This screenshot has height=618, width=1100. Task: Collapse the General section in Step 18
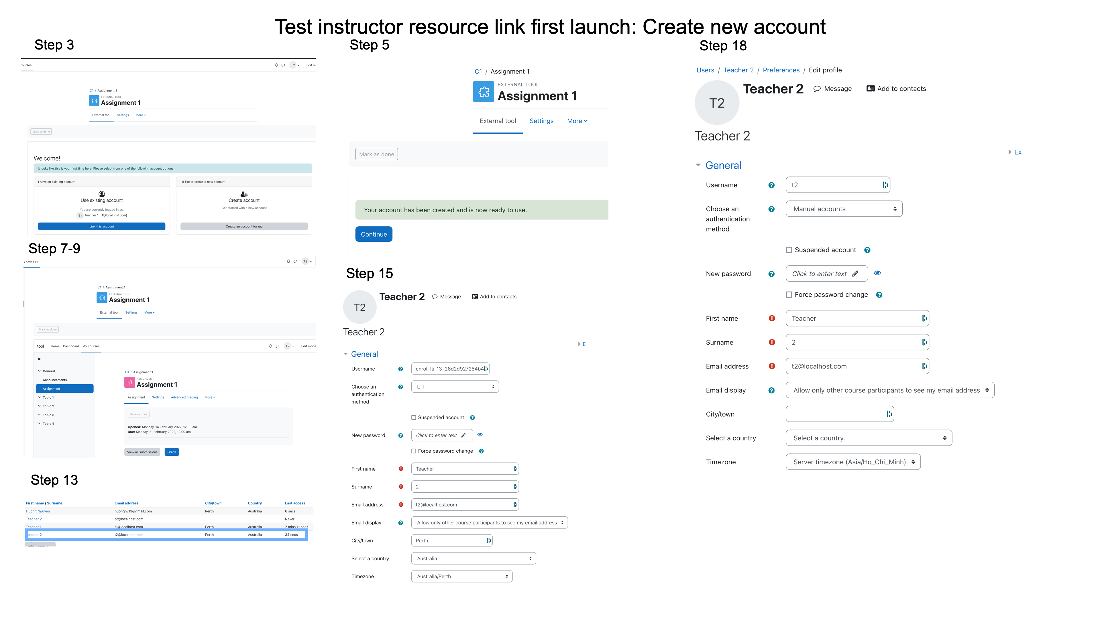698,165
